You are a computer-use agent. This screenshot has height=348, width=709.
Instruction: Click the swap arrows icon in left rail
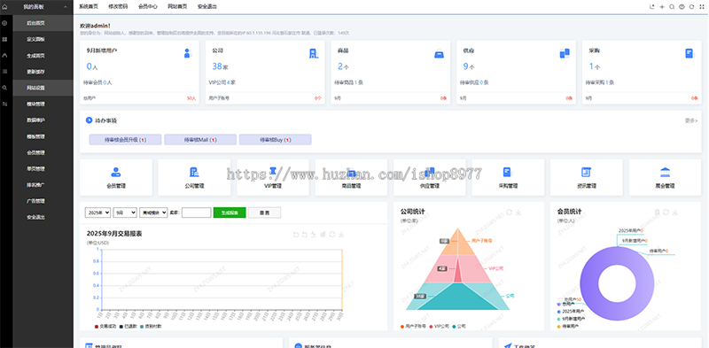(4, 104)
